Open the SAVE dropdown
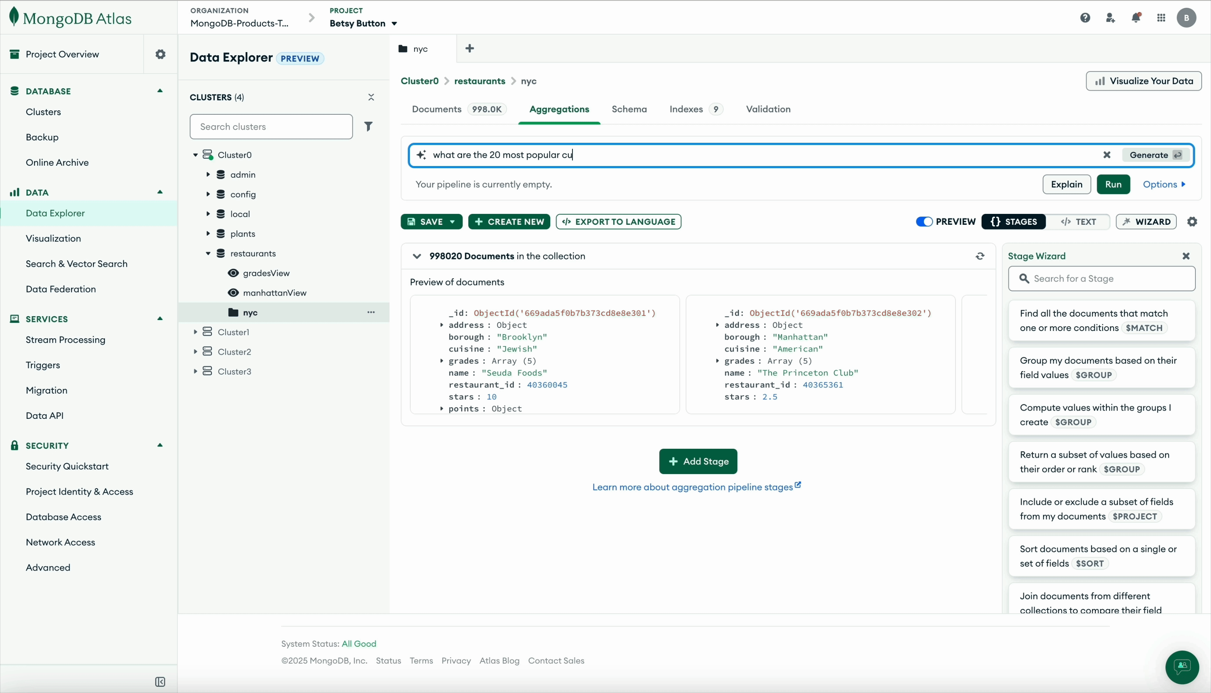The width and height of the screenshot is (1211, 693). coord(453,221)
